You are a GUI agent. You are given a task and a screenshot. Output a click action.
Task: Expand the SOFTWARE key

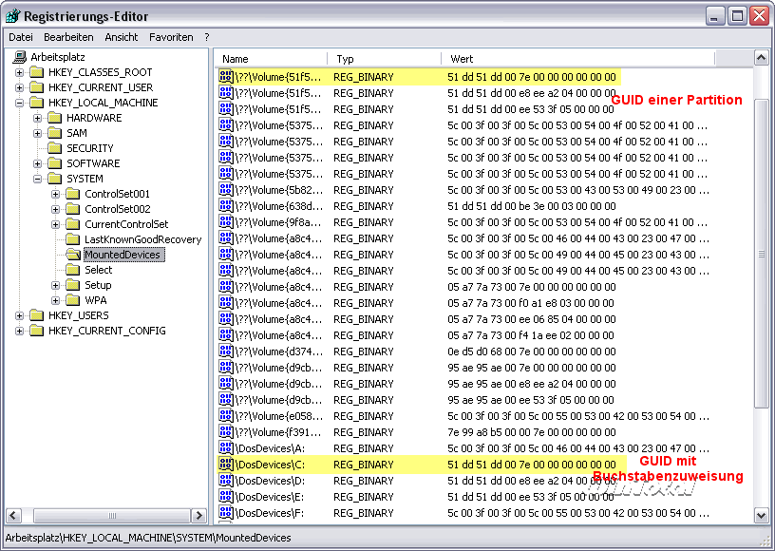point(38,163)
